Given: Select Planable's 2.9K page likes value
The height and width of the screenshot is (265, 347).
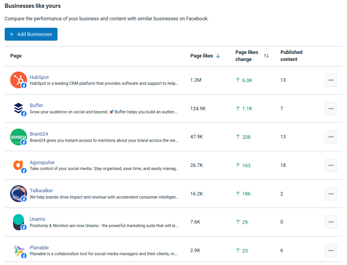Looking at the screenshot, I should 195,251.
